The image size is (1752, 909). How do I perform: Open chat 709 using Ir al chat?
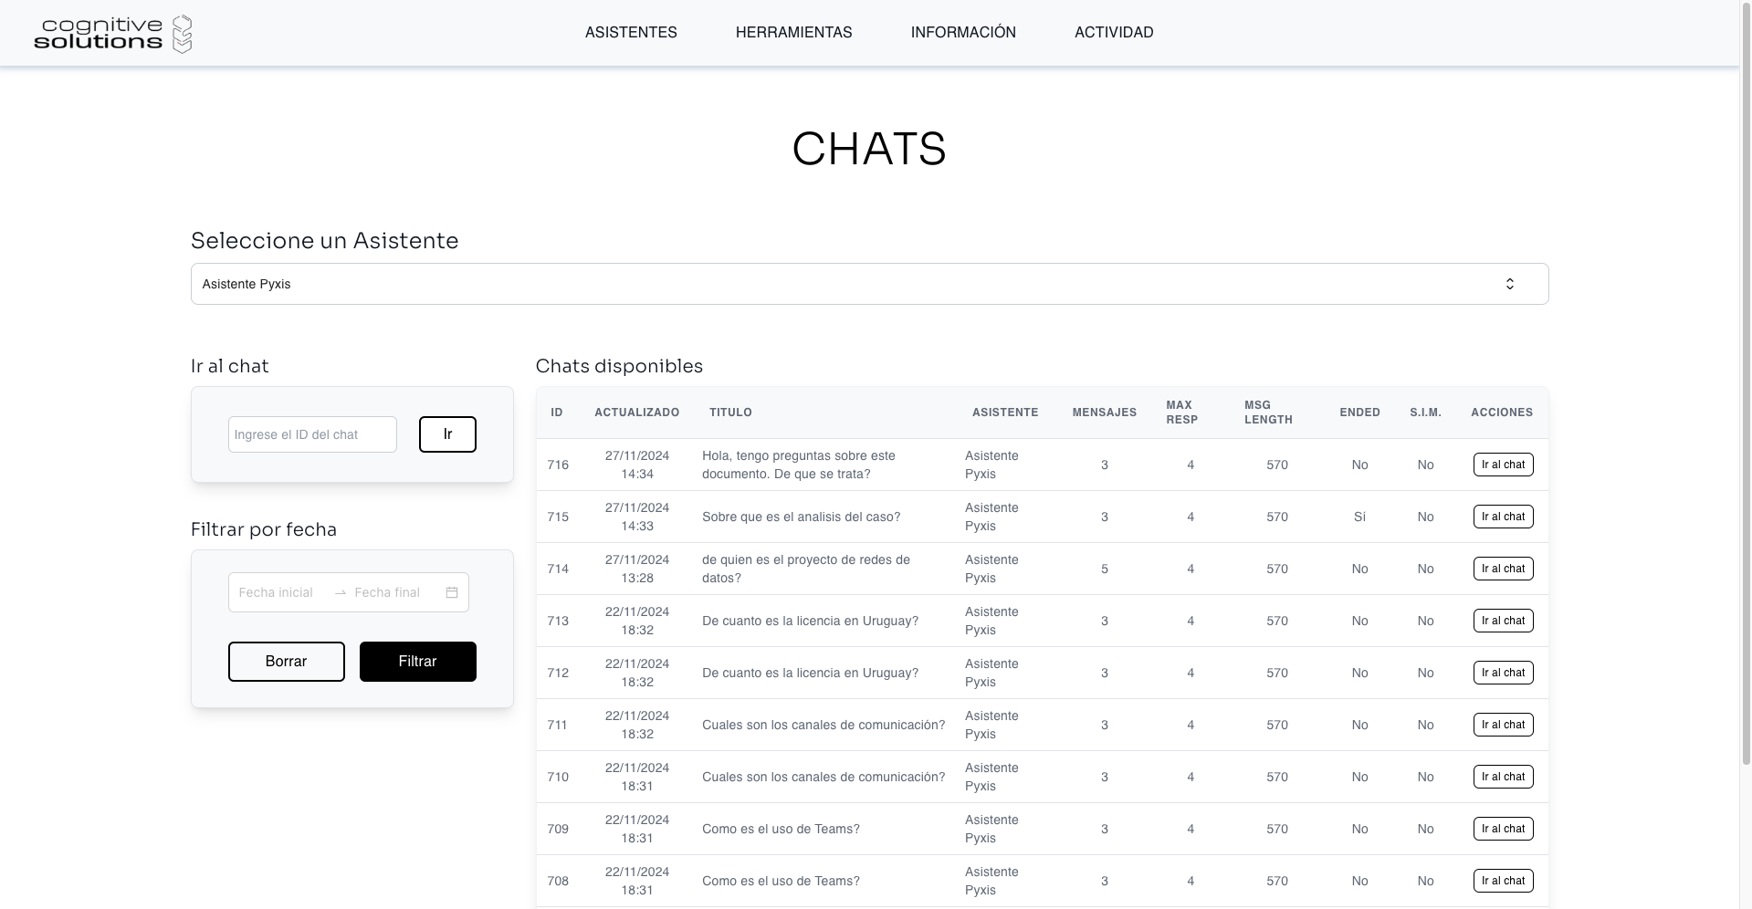[1503, 829]
